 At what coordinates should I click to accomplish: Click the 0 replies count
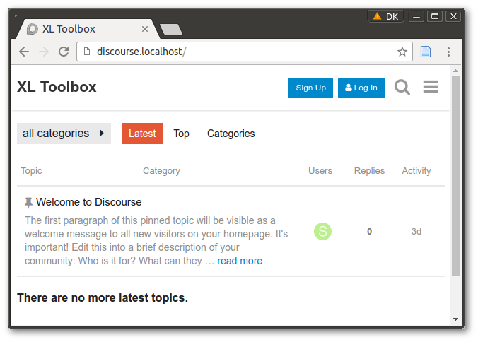(369, 232)
